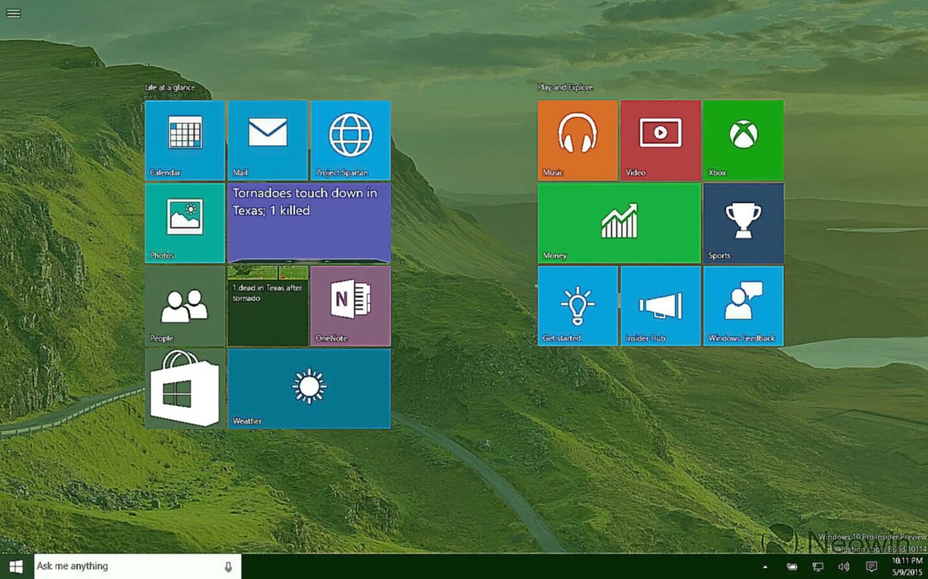This screenshot has width=928, height=579.
Task: Launch the Xbox tile
Action: [x=744, y=140]
